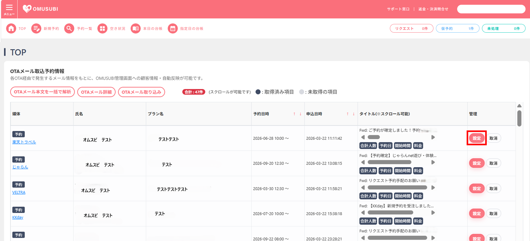
Task: Open 予約一覧 search icon
Action: tap(69, 28)
